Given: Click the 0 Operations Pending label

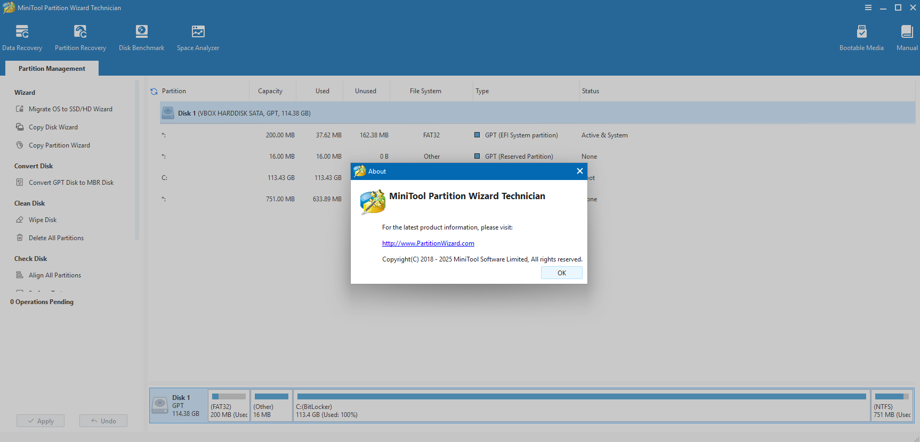Looking at the screenshot, I should tap(42, 302).
